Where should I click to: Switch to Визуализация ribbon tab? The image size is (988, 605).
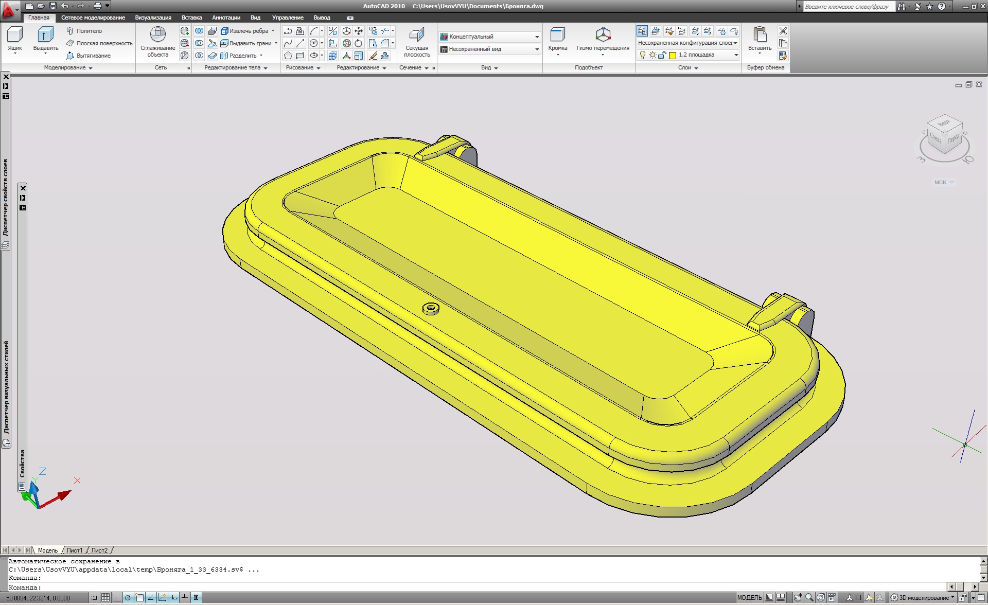[x=153, y=17]
